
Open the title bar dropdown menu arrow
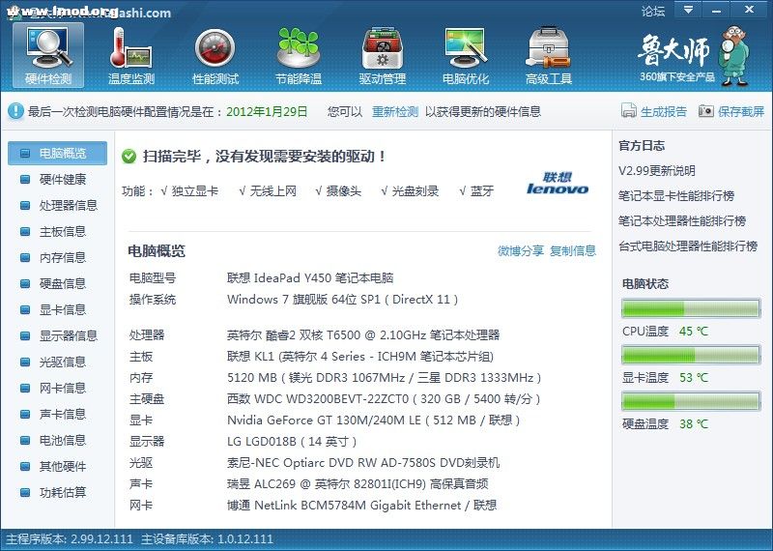tap(687, 11)
